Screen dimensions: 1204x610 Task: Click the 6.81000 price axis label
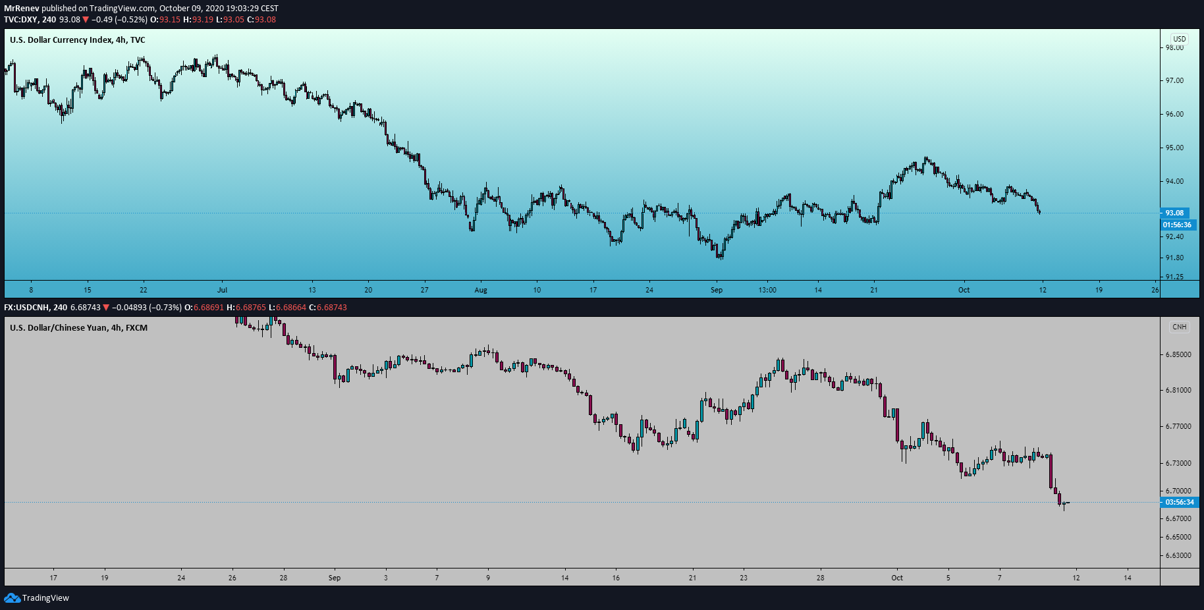1178,390
